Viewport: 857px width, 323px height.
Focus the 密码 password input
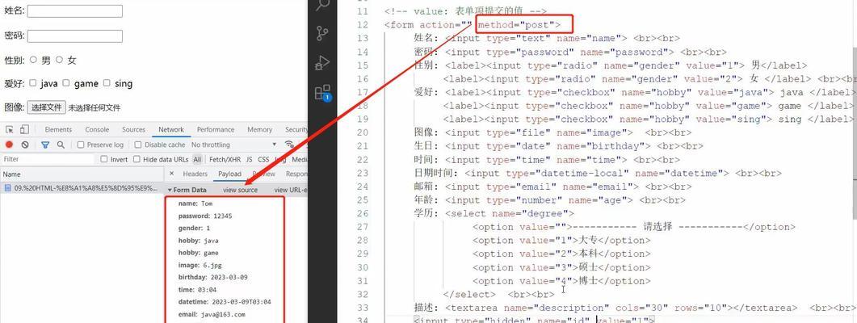[75, 36]
